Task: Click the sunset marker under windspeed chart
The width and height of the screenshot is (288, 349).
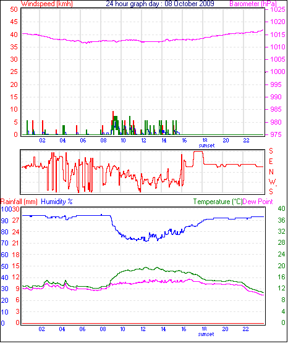Action: coord(206,146)
